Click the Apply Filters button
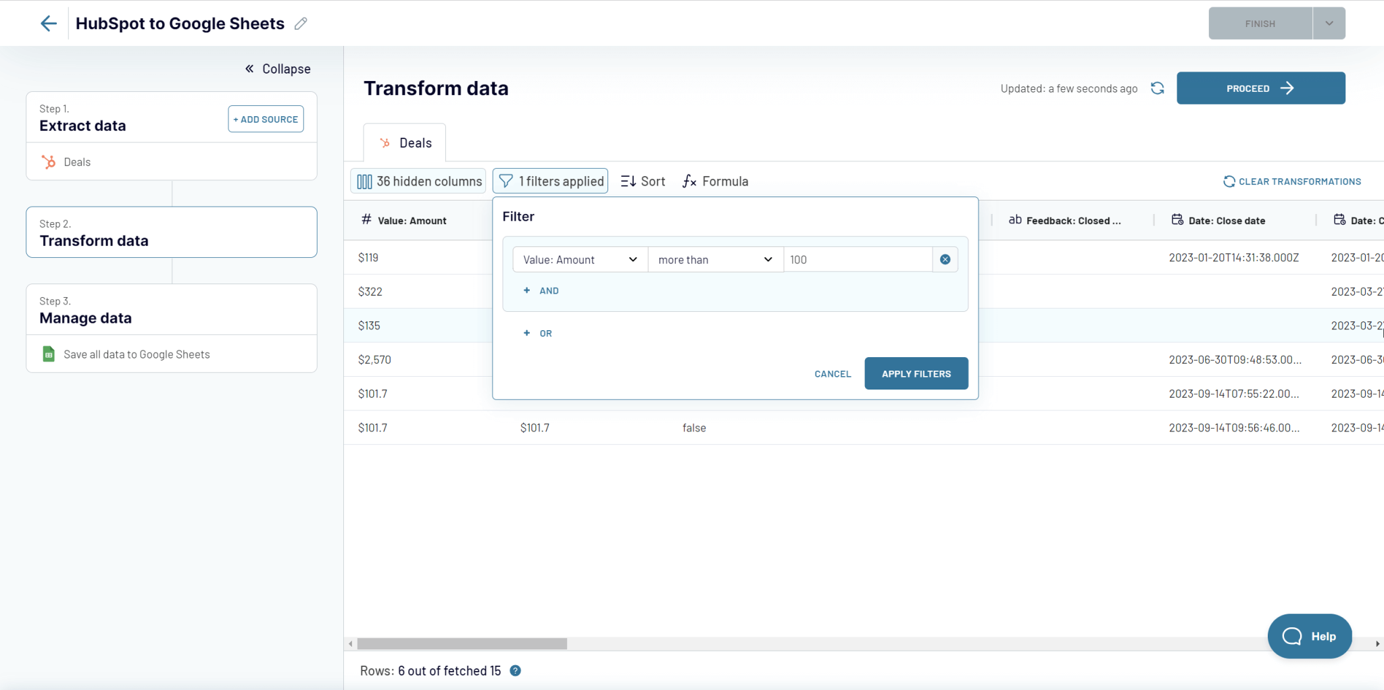 [x=916, y=373]
